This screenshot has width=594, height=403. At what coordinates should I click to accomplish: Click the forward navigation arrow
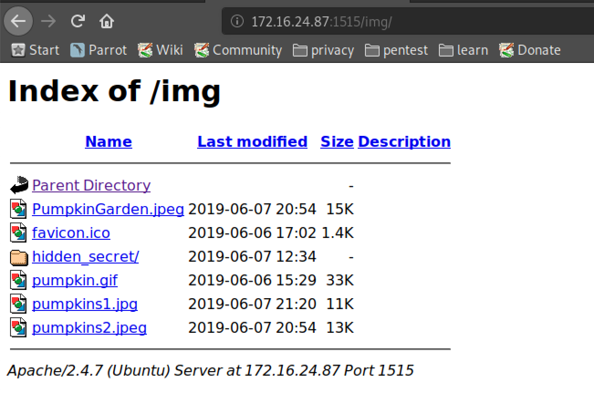(48, 21)
